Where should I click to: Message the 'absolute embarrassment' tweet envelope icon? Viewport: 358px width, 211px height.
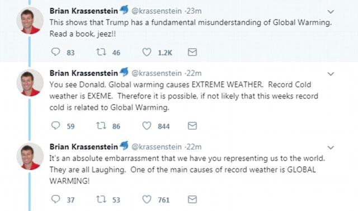pos(192,200)
